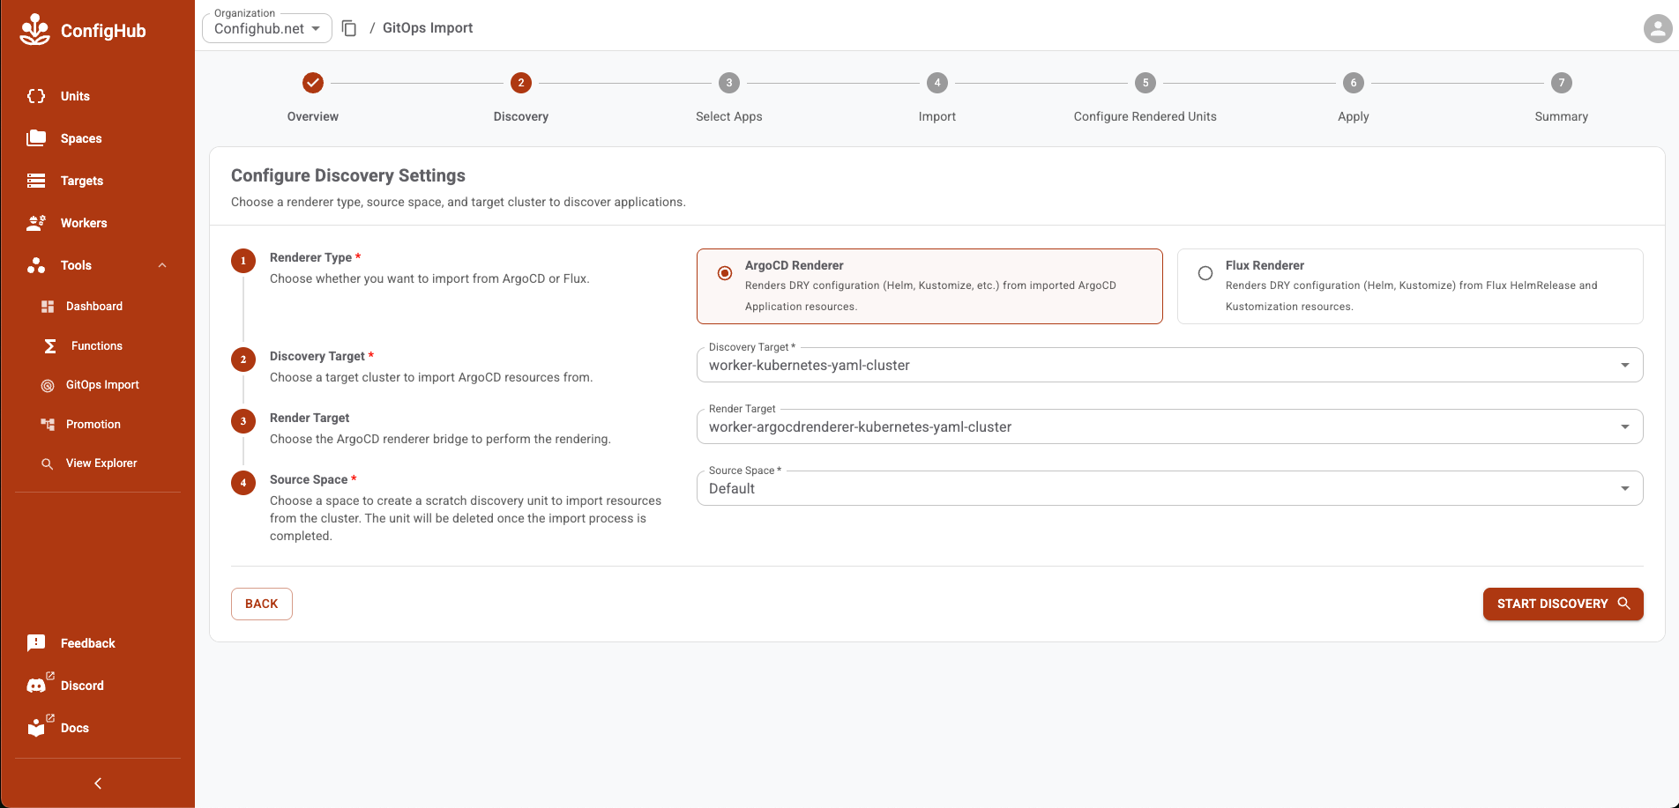This screenshot has height=808, width=1679.
Task: Open the user account avatar menu
Action: click(1658, 28)
